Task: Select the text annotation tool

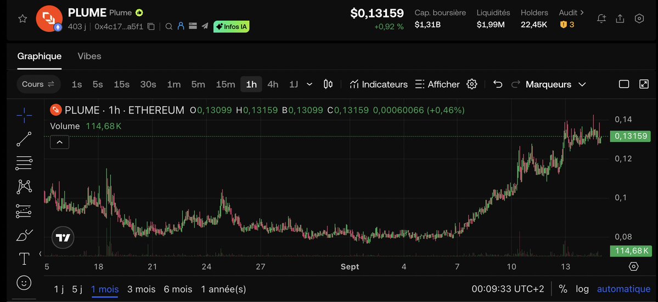Action: pos(24,259)
